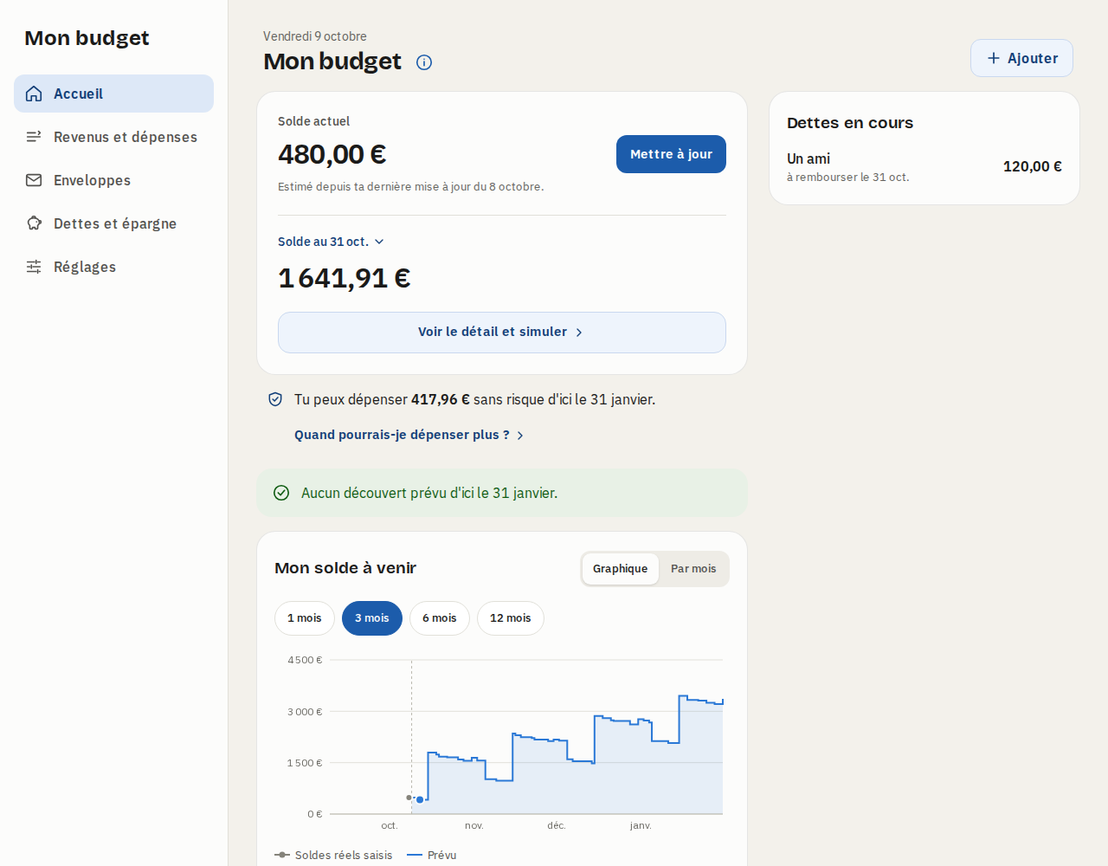1108x866 pixels.
Task: Expand the Solde au 31 oct. dropdown
Action: pos(331,242)
